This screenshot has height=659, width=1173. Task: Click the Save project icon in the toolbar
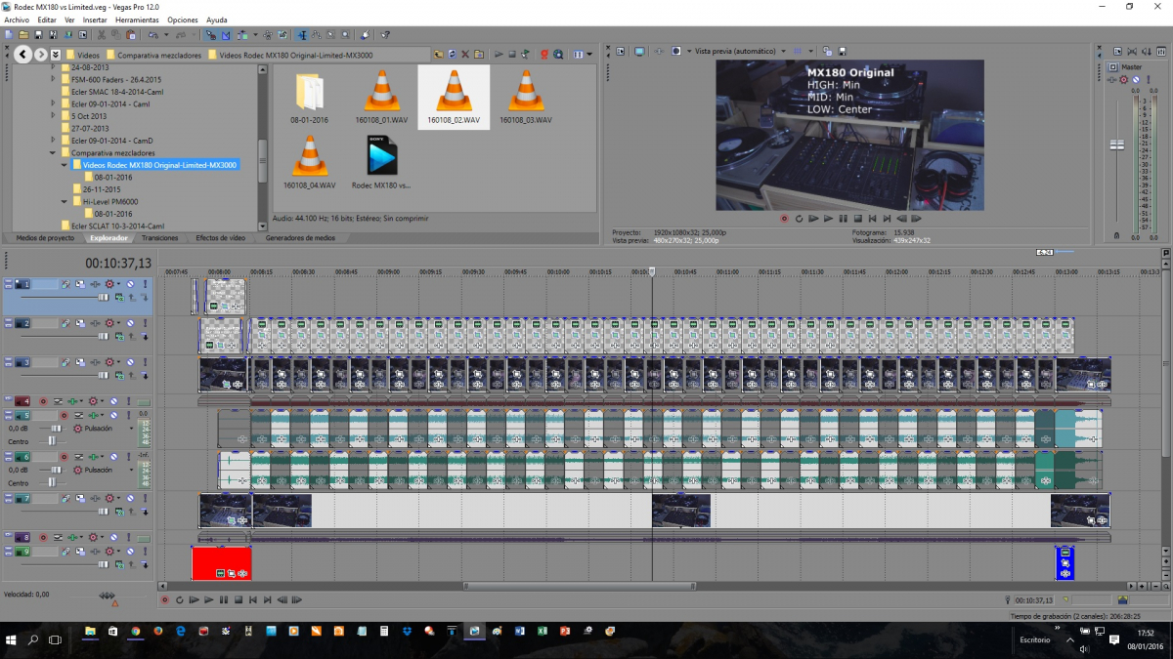tap(36, 35)
